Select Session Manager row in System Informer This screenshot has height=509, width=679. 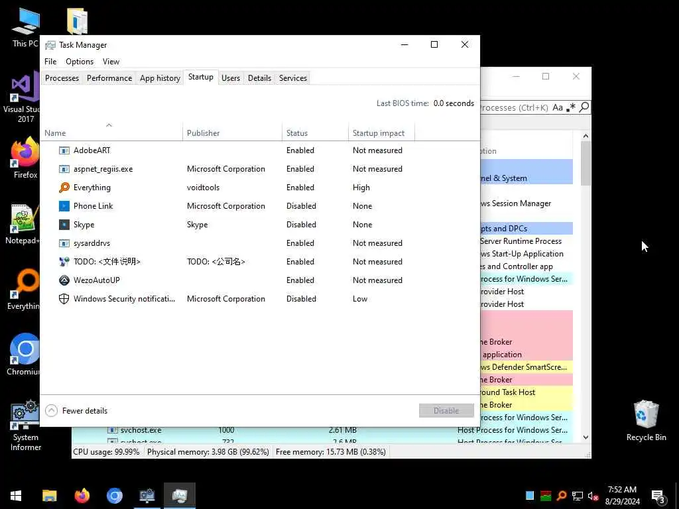click(x=526, y=203)
